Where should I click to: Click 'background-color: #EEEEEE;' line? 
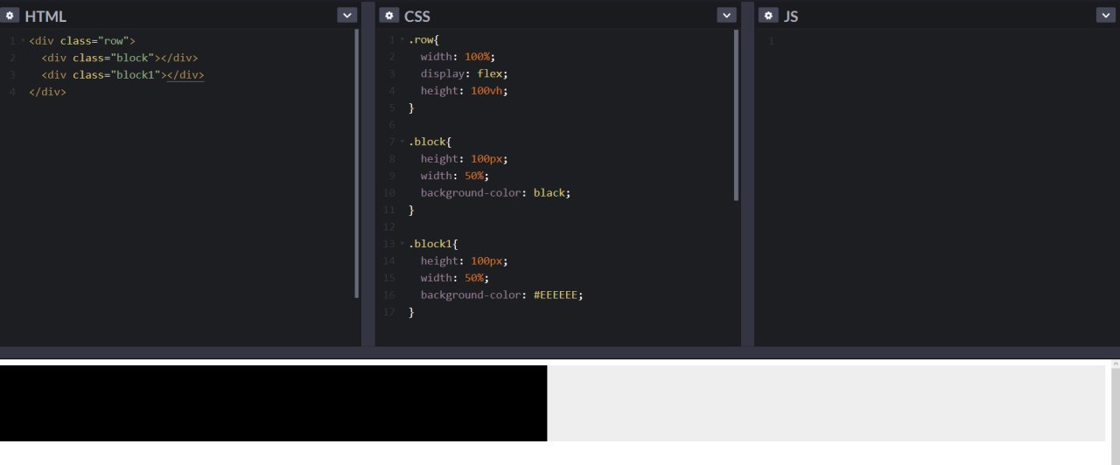(501, 295)
